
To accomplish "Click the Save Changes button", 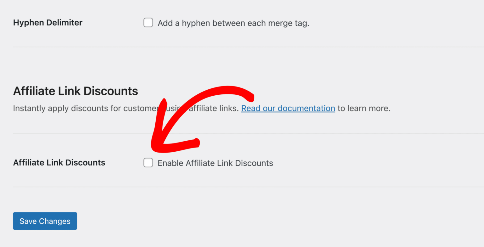I will (45, 221).
